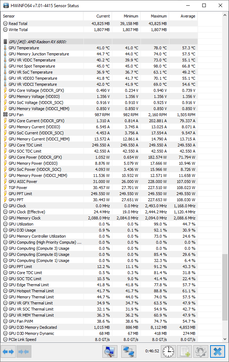Select the GPU D3D Memory Dedicated row

pyautogui.click(x=99, y=327)
